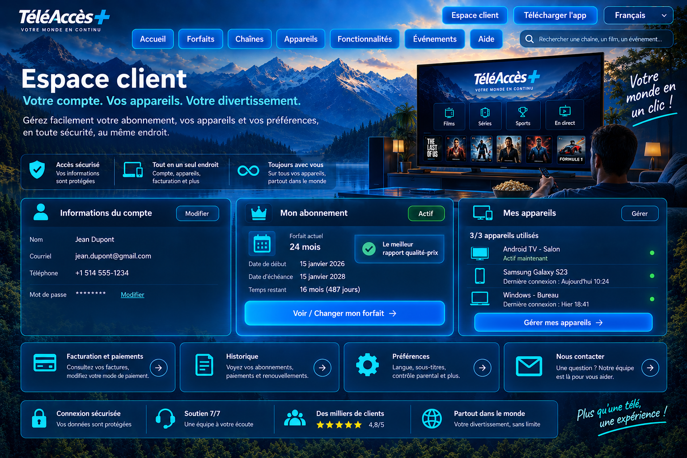Select Films icon on the TV screen
Screen dimensions: 687x458
click(449, 113)
